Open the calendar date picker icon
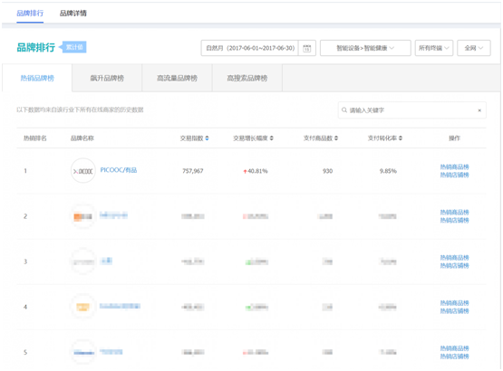This screenshot has height=371, width=503. (307, 48)
